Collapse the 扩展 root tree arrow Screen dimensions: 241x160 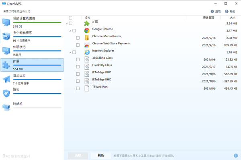[67, 24]
